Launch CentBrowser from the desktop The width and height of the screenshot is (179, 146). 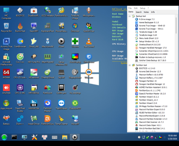[20, 43]
